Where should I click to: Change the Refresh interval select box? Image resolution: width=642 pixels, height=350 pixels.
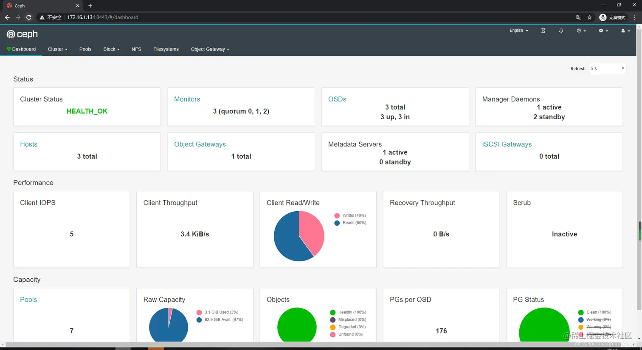point(607,69)
